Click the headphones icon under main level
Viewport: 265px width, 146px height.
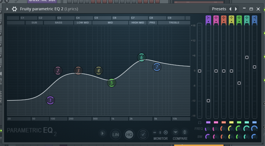[x=200, y=122]
